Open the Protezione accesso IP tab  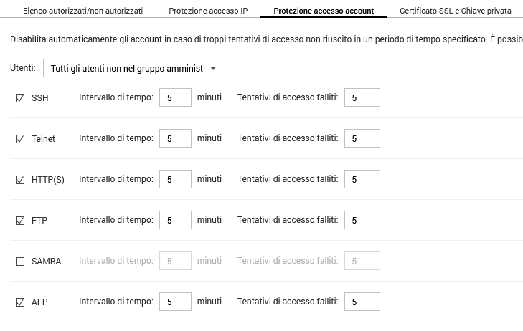click(208, 11)
